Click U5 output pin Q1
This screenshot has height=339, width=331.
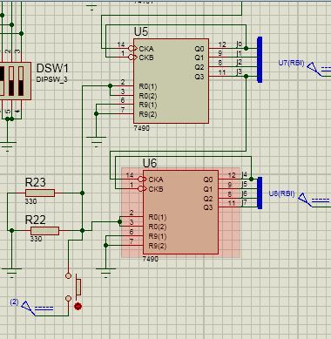[x=218, y=58]
